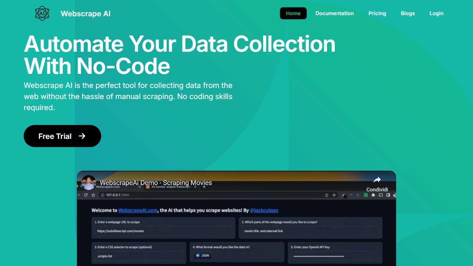The image size is (473, 266).
Task: Go to the Documentation page
Action: tap(334, 13)
